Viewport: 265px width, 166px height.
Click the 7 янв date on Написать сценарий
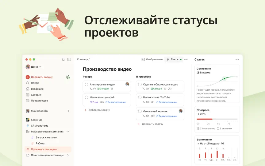[94, 102]
